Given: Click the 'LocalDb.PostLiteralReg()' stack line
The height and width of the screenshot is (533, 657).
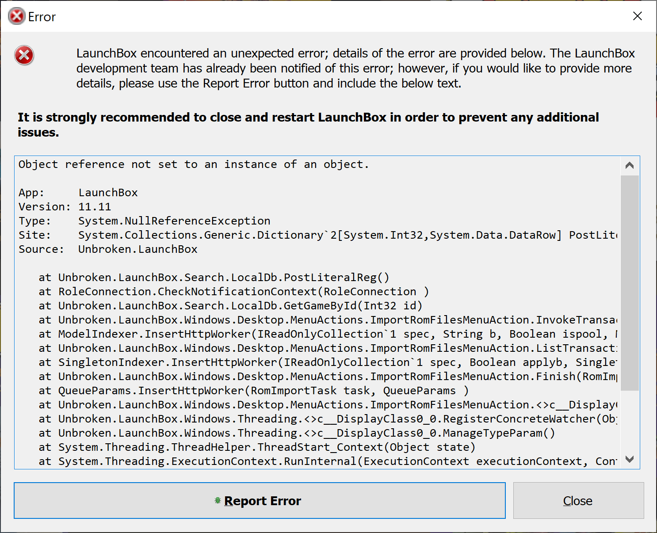Looking at the screenshot, I should click(x=214, y=278).
